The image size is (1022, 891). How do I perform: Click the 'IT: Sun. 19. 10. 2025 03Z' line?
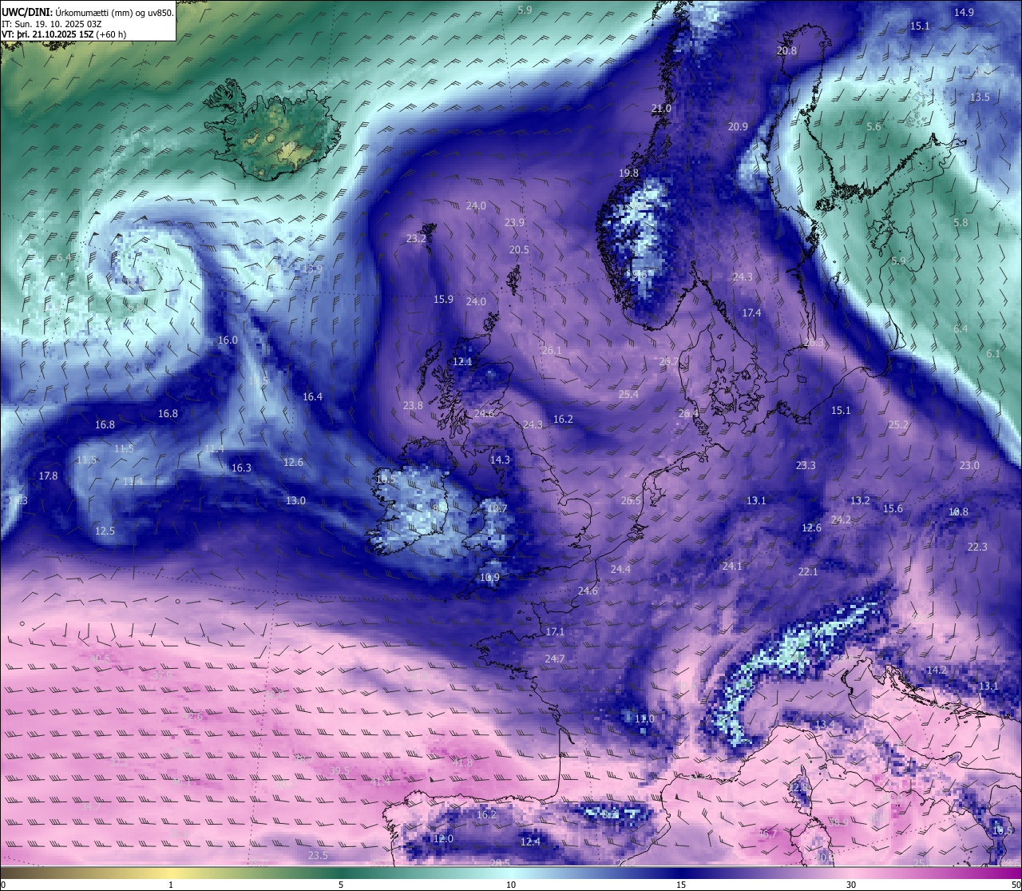[x=51, y=24]
